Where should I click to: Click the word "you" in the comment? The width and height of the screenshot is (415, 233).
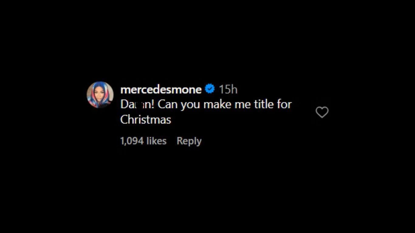click(x=190, y=105)
